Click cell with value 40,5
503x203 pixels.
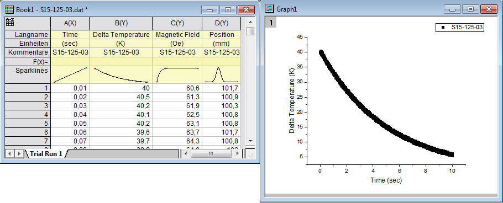pyautogui.click(x=121, y=97)
